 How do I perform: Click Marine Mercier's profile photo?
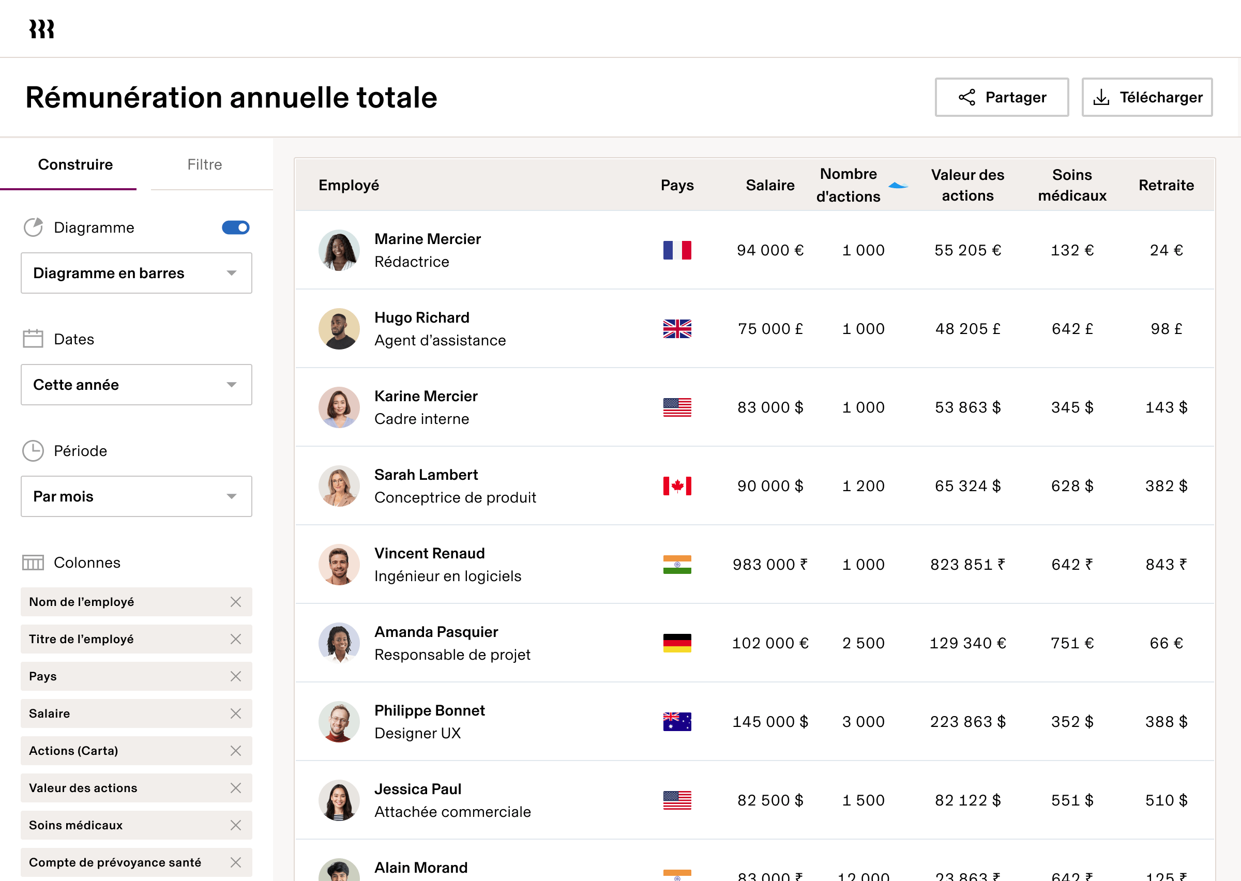339,250
